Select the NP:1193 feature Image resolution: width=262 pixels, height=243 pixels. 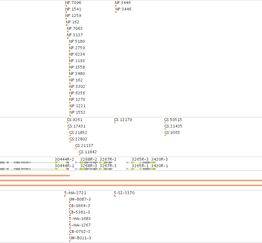tap(77, 61)
